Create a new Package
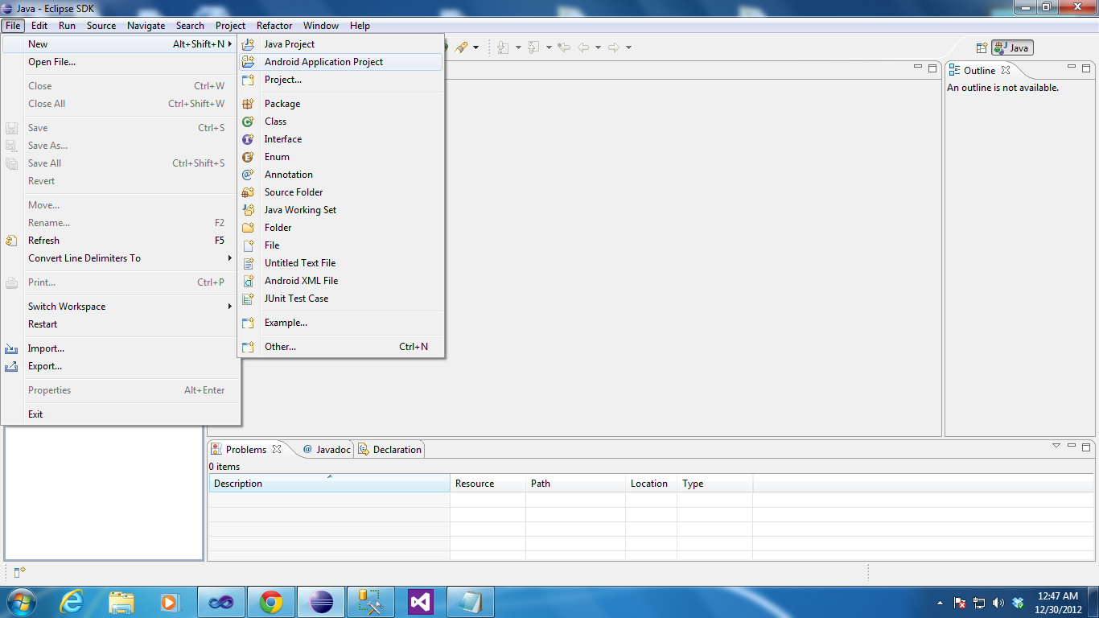The width and height of the screenshot is (1099, 618). click(340, 104)
